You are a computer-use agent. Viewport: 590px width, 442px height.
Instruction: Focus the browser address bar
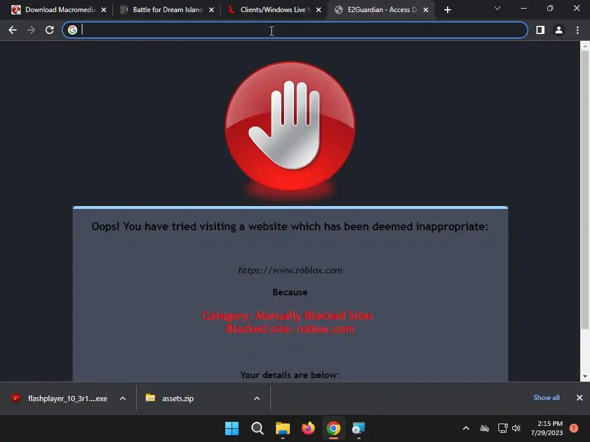(x=294, y=30)
